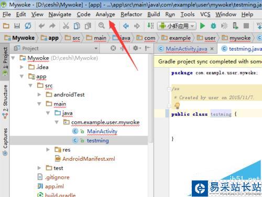This screenshot has width=262, height=197.
Task: Run the app with green play icon
Action: click(x=202, y=26)
